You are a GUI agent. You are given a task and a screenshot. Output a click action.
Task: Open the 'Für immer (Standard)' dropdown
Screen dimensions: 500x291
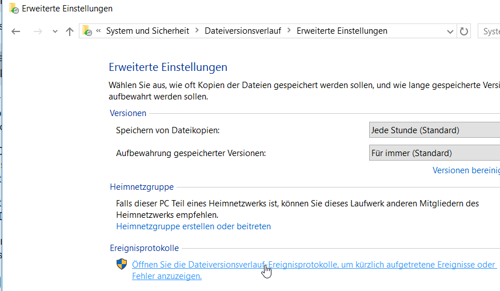tap(434, 153)
